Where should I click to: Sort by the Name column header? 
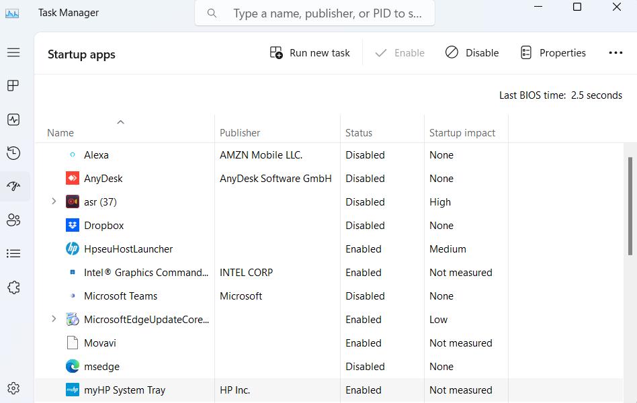point(60,133)
